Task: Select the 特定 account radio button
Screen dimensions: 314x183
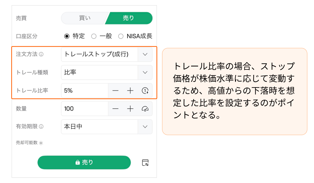Action: tap(67, 36)
